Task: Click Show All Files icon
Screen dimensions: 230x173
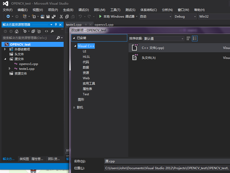Action: click(39, 31)
